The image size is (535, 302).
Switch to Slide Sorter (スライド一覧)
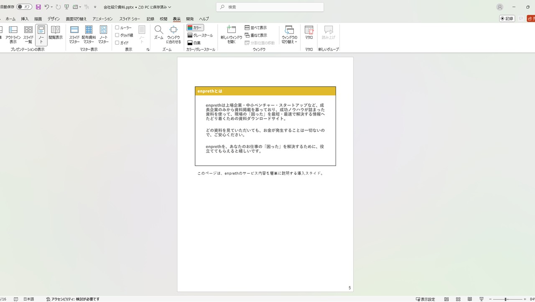point(28,35)
